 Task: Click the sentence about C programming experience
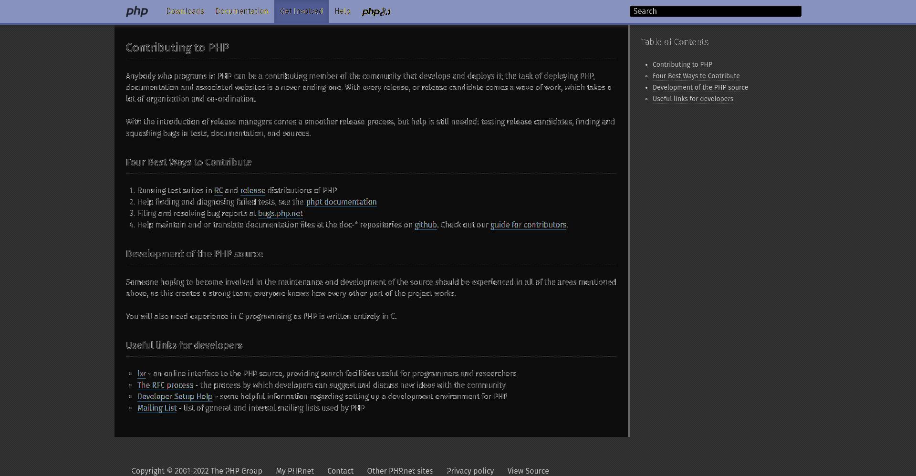(x=261, y=316)
